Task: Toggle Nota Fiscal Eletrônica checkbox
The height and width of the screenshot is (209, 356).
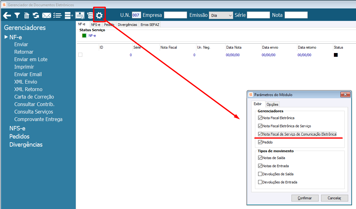Action: (260, 118)
